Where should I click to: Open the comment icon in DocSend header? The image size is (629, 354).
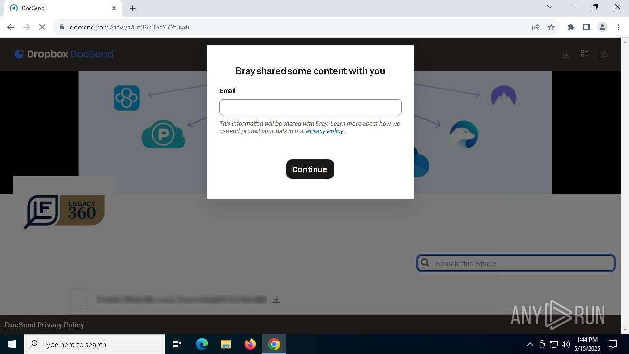pos(603,55)
